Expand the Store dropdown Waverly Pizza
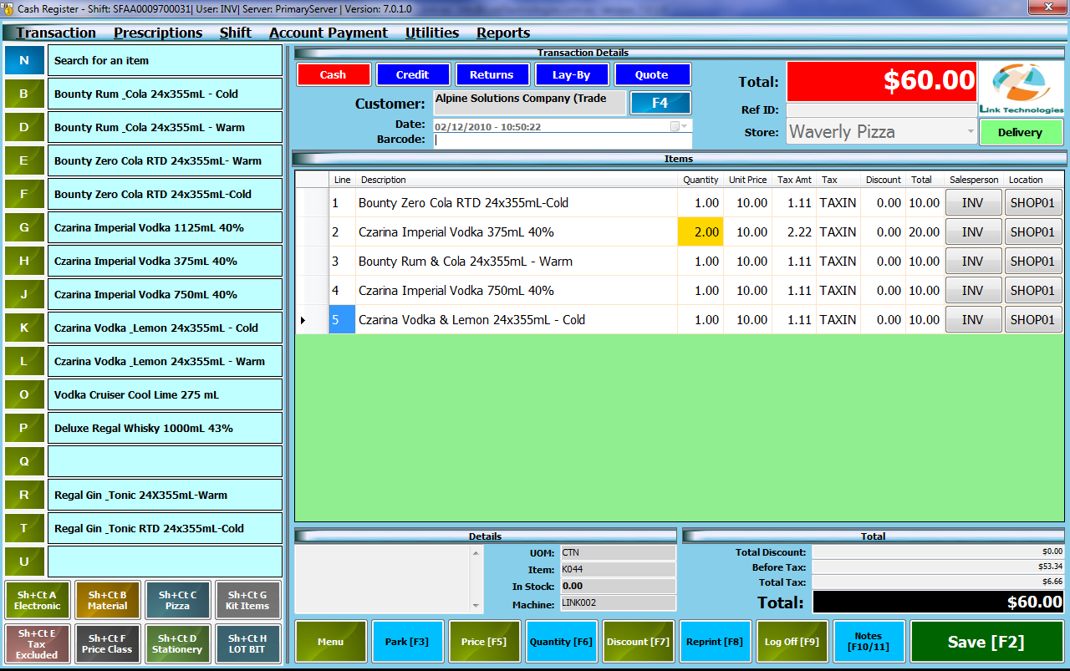Screen dimensions: 1070x671 point(971,131)
